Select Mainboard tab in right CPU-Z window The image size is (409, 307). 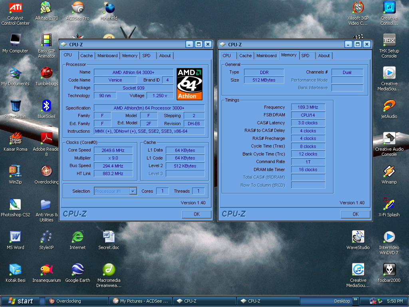(266, 56)
